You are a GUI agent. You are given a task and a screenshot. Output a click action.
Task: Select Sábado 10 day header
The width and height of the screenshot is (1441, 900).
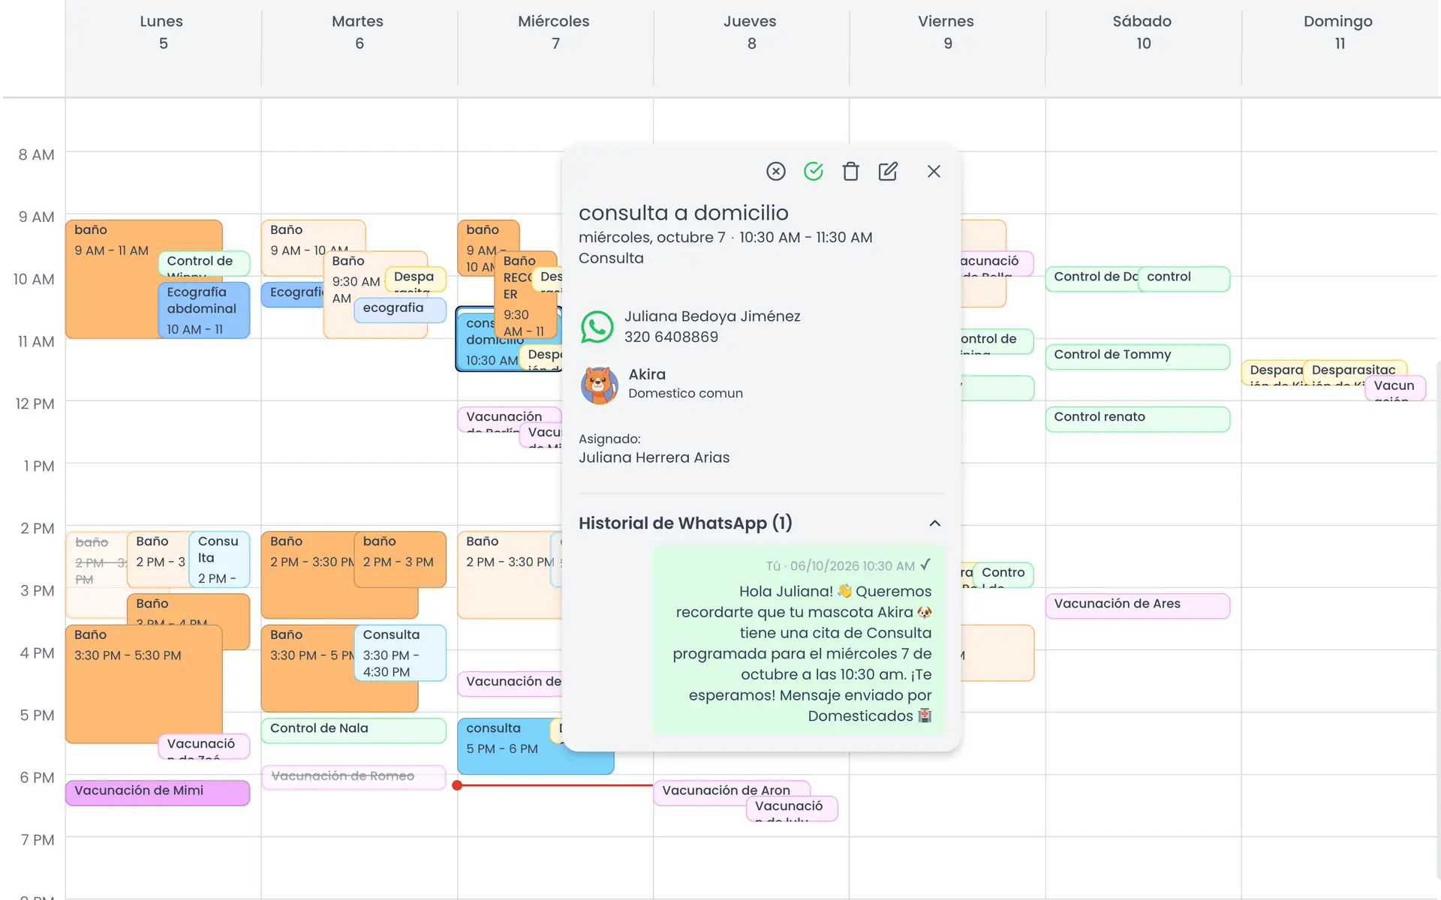[1142, 32]
